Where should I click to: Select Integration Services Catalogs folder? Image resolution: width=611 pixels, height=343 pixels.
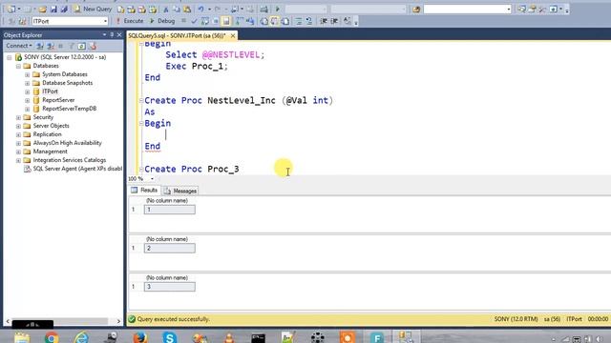point(70,160)
